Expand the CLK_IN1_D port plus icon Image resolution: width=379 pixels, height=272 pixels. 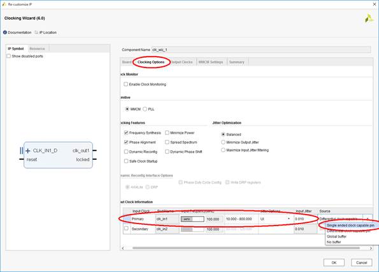28,151
